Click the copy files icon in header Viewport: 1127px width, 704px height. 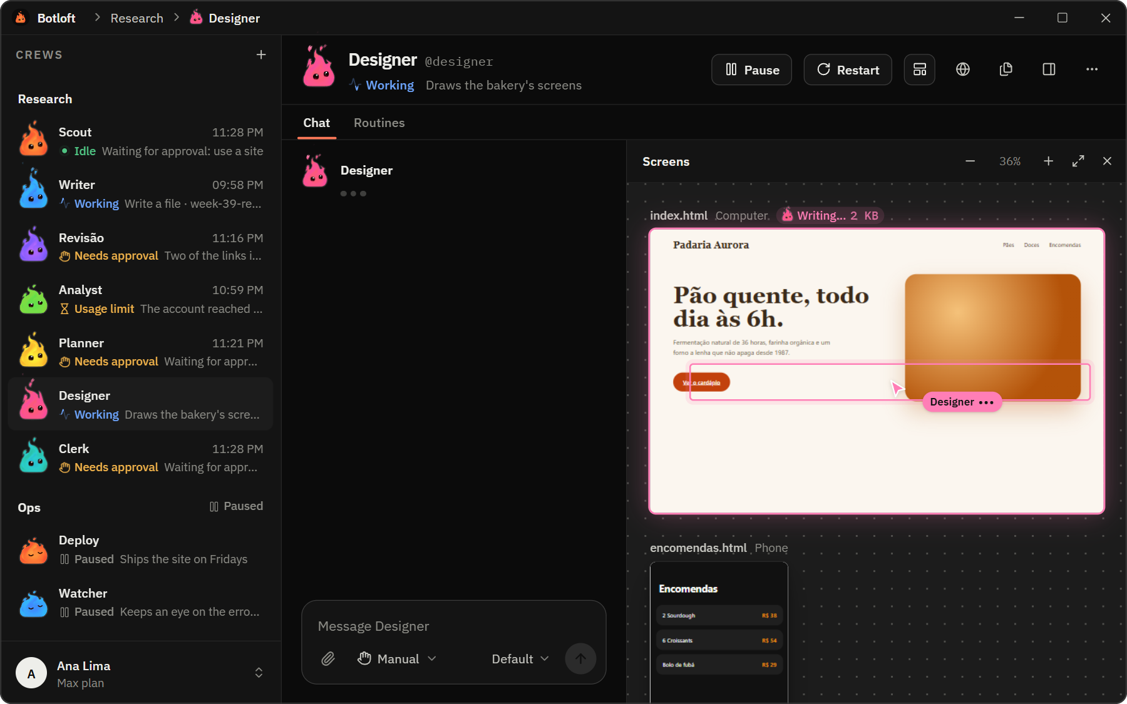(1006, 69)
